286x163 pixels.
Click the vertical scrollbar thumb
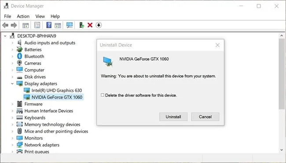(282, 74)
